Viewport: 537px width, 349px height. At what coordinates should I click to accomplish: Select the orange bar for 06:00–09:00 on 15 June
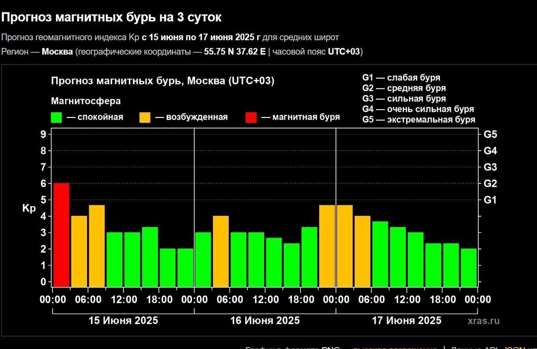pyautogui.click(x=97, y=246)
